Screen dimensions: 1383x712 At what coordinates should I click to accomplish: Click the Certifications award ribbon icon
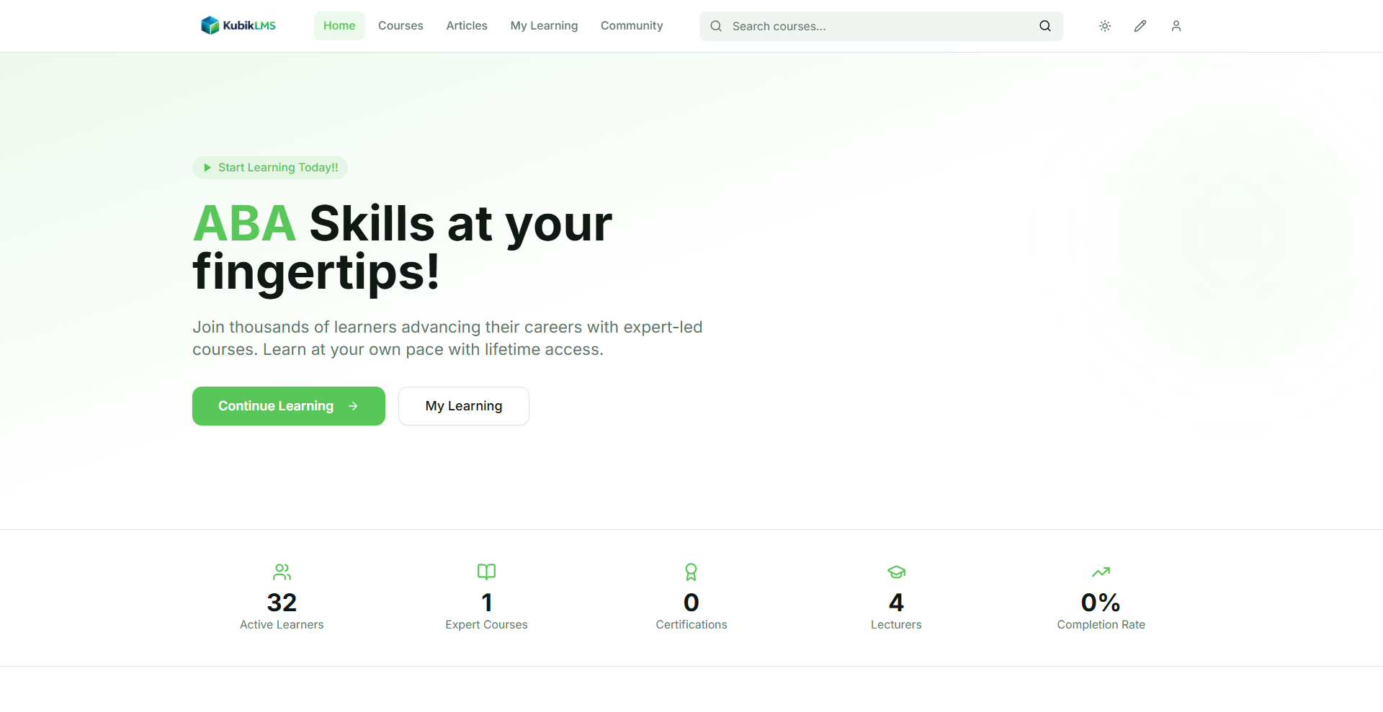coord(691,572)
